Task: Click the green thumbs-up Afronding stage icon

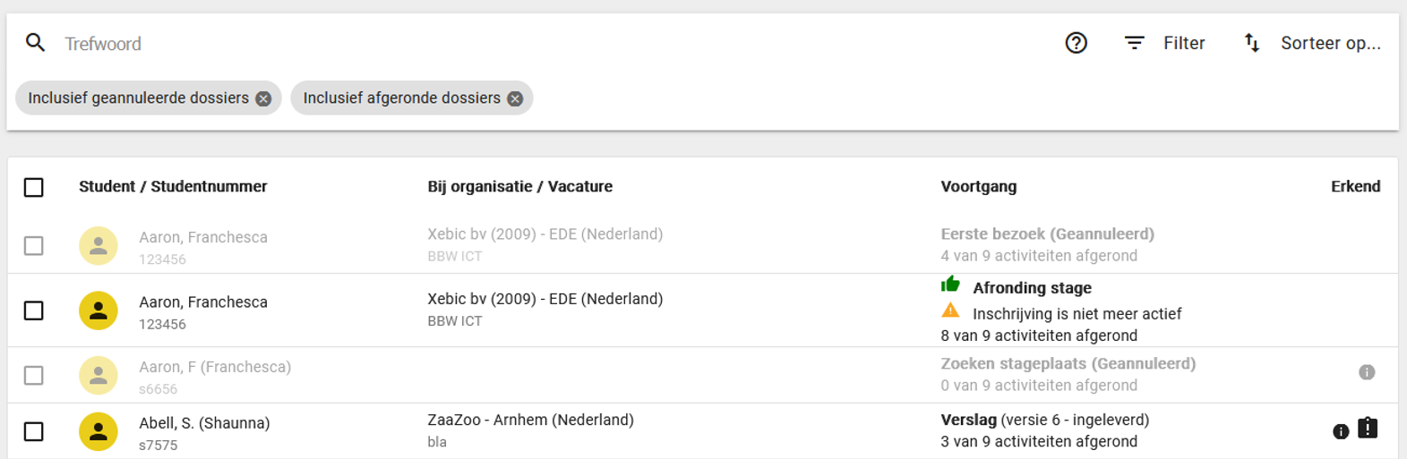Action: tap(950, 285)
